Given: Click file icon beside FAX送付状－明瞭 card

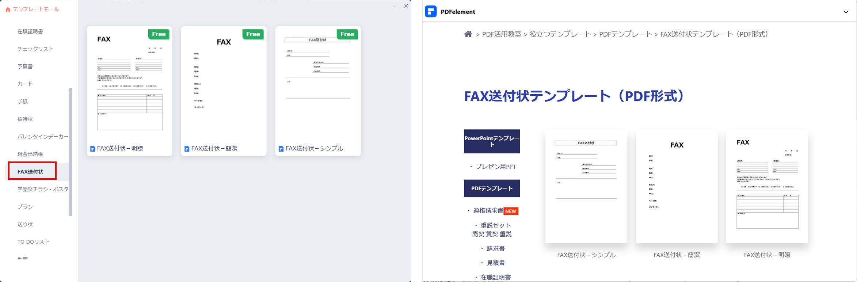Looking at the screenshot, I should [93, 149].
